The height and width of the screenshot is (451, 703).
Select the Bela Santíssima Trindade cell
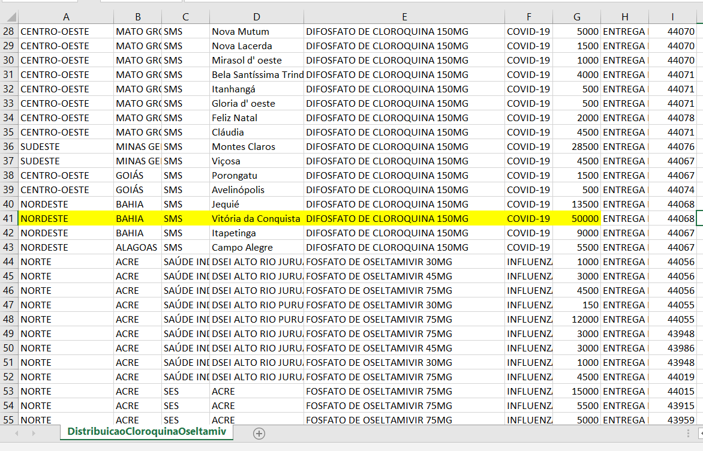coord(256,75)
